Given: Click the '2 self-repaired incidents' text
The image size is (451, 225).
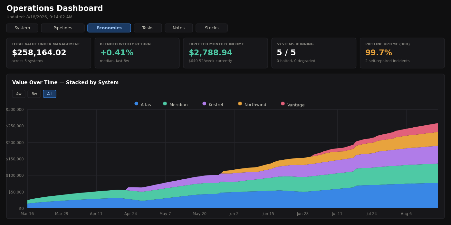Looking at the screenshot, I should [388, 61].
